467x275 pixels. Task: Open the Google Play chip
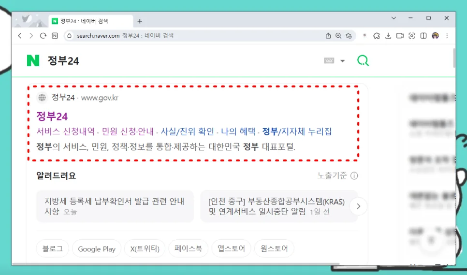[97, 248]
